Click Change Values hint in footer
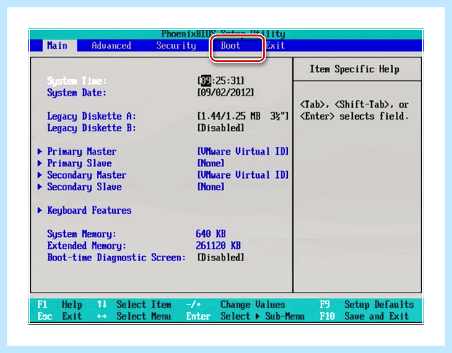 253,305
